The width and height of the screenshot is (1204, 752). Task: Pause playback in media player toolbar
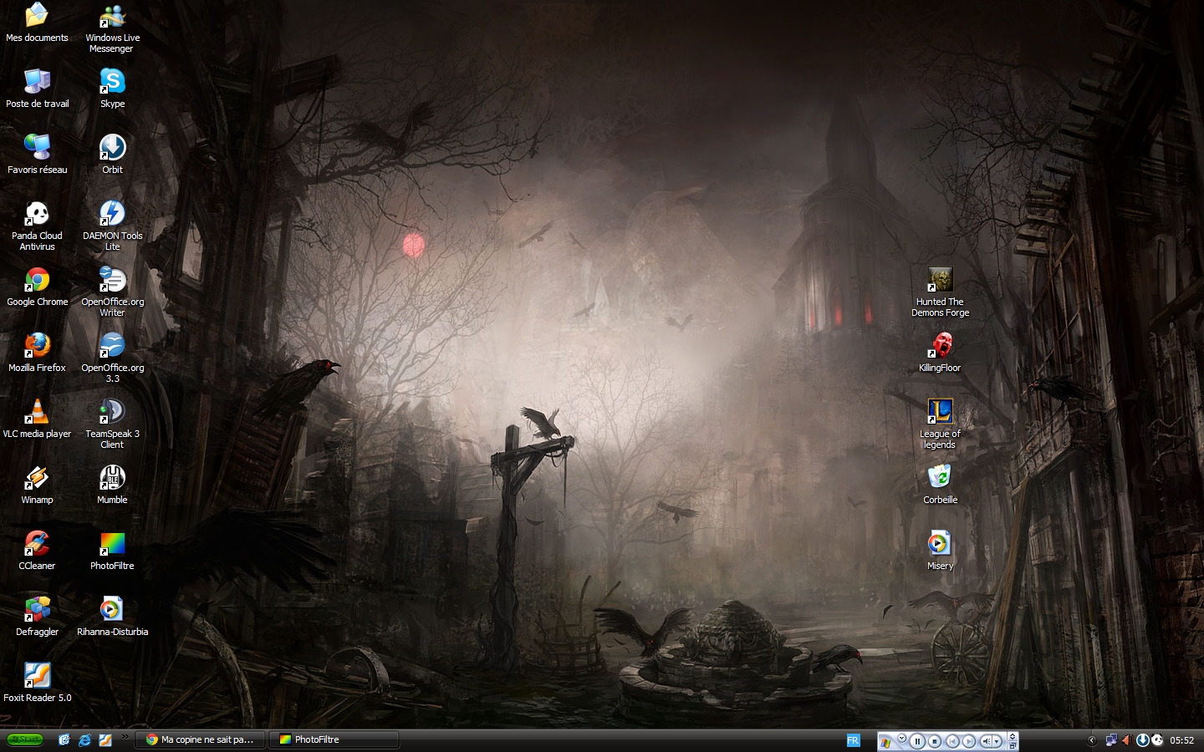coord(917,741)
